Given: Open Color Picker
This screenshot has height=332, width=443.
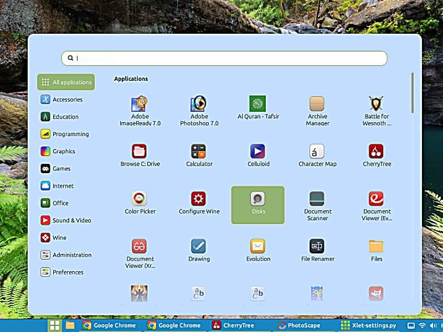Looking at the screenshot, I should 140,203.
